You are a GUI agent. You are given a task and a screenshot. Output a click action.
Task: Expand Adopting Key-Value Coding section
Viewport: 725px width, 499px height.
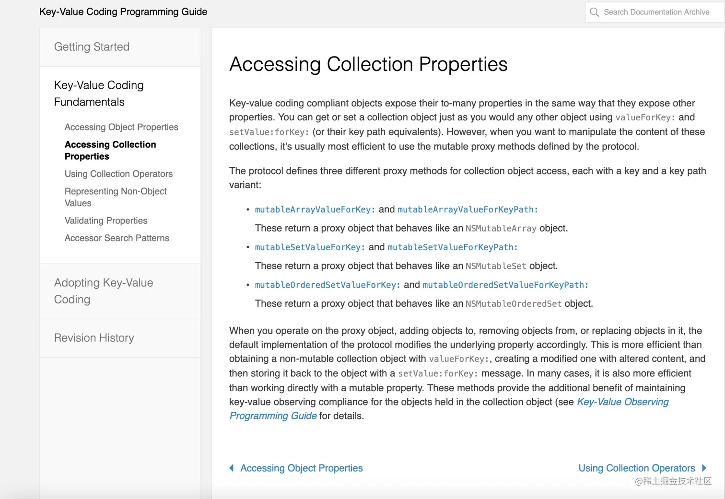click(120, 291)
